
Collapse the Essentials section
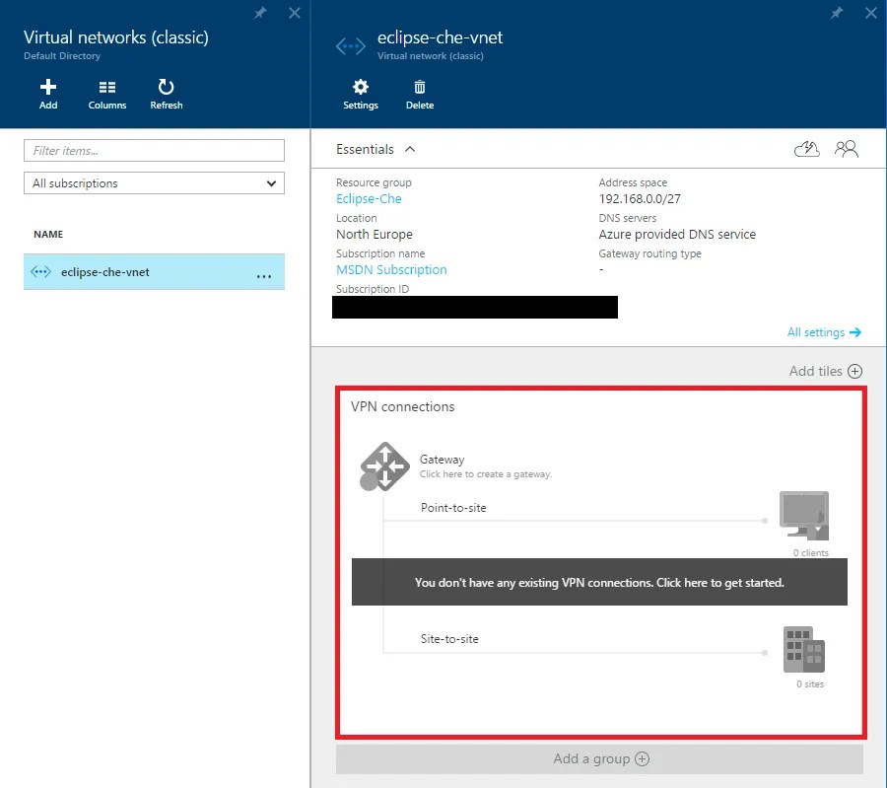click(x=410, y=150)
